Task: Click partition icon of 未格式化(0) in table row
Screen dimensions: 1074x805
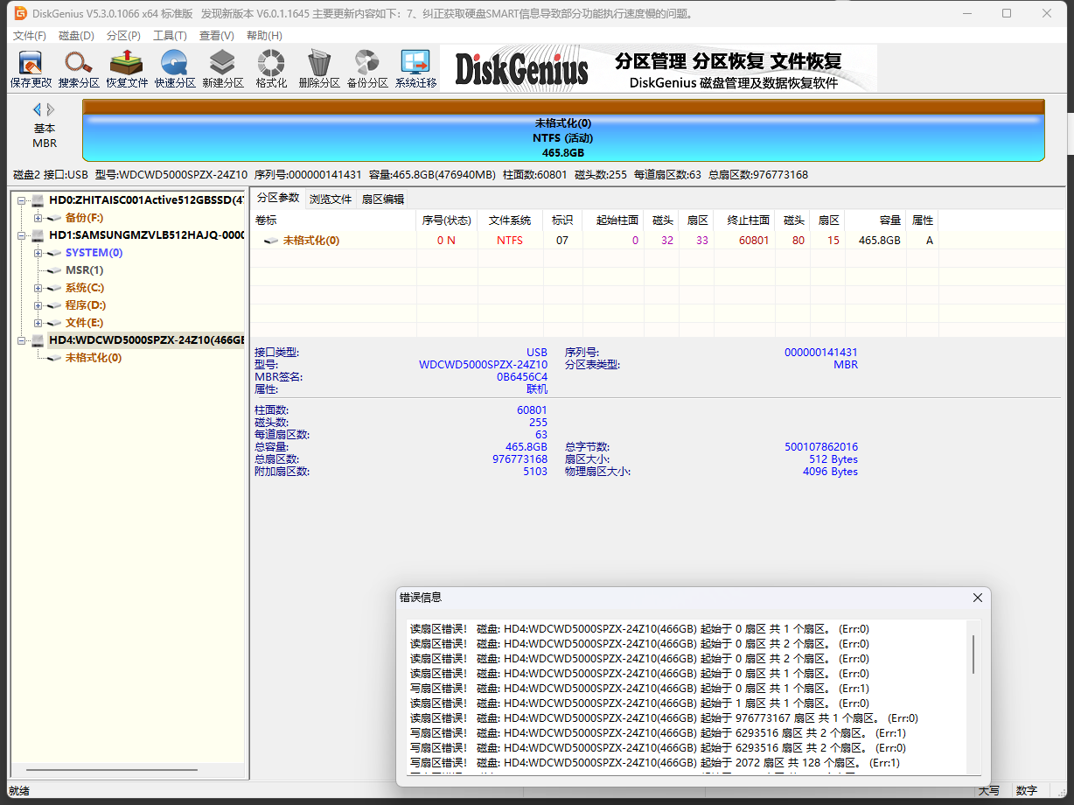Action: 272,241
